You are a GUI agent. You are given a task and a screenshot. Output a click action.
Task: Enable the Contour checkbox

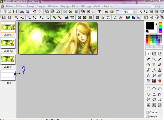click(147, 112)
